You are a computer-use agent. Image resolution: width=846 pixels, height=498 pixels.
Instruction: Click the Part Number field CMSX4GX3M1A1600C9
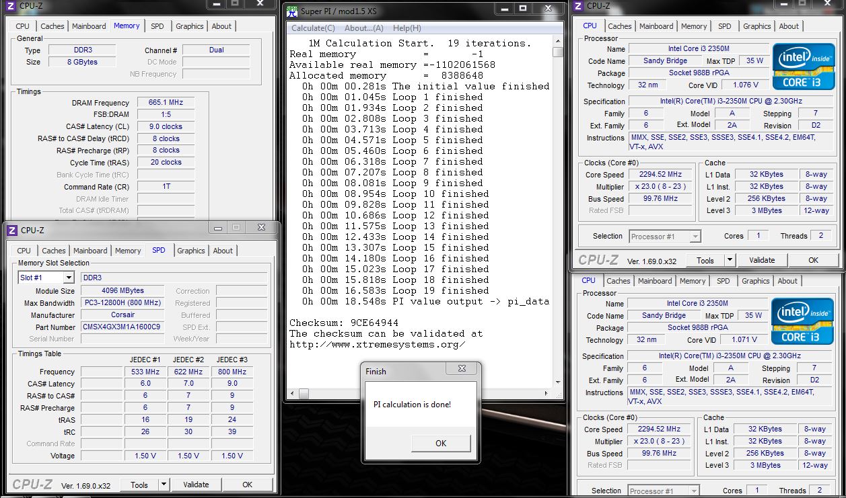pyautogui.click(x=122, y=327)
